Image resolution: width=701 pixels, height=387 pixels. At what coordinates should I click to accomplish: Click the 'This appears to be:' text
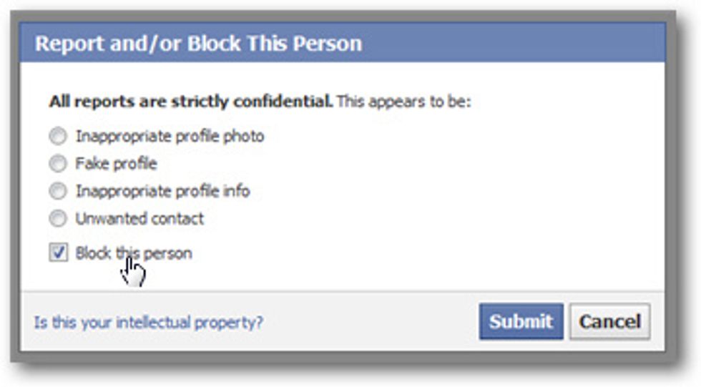(404, 102)
